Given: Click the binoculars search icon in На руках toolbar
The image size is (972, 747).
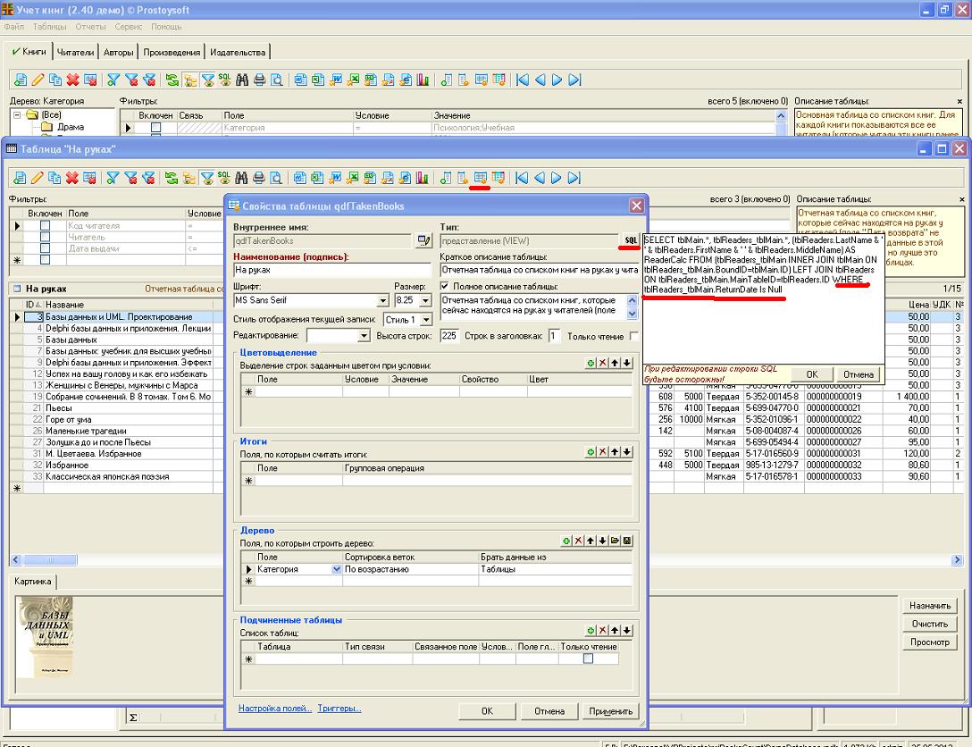Looking at the screenshot, I should pyautogui.click(x=241, y=178).
